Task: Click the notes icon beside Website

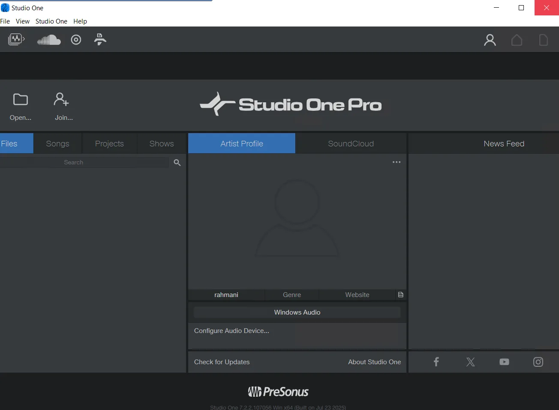Action: [401, 295]
